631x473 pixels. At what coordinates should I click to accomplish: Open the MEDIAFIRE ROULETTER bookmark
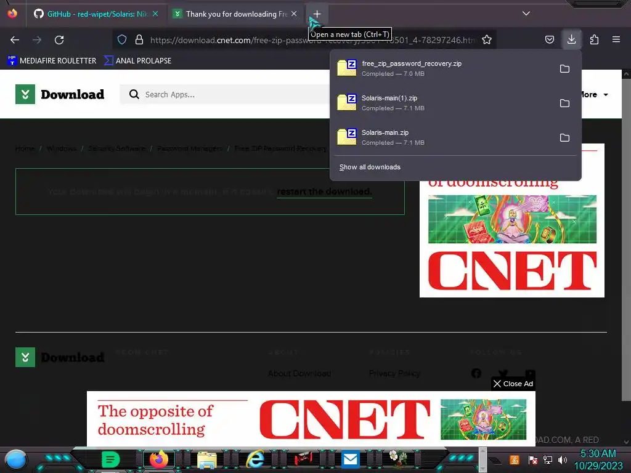(x=52, y=61)
